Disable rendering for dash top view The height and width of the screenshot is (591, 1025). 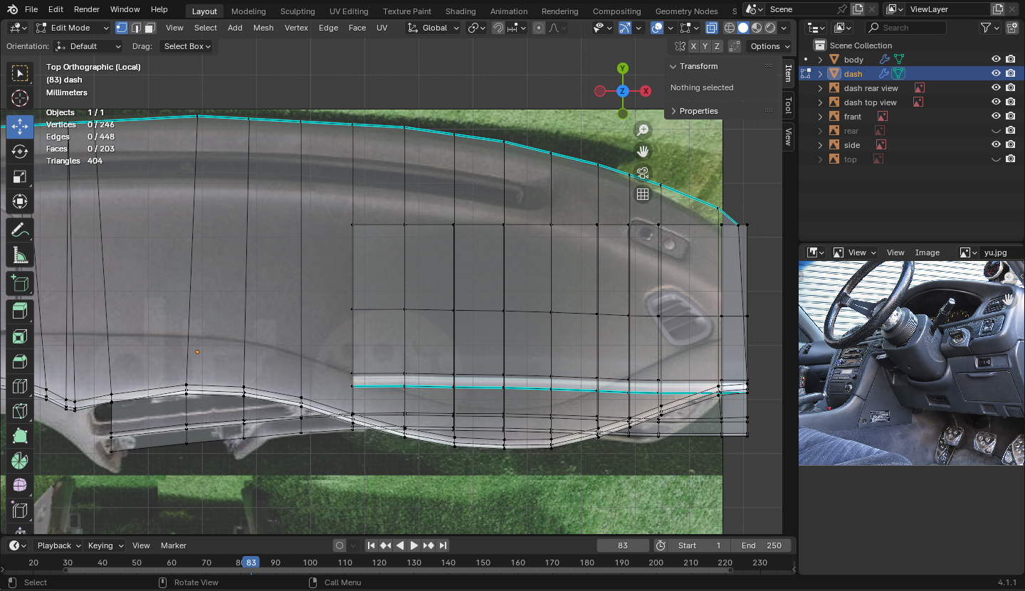[1010, 102]
